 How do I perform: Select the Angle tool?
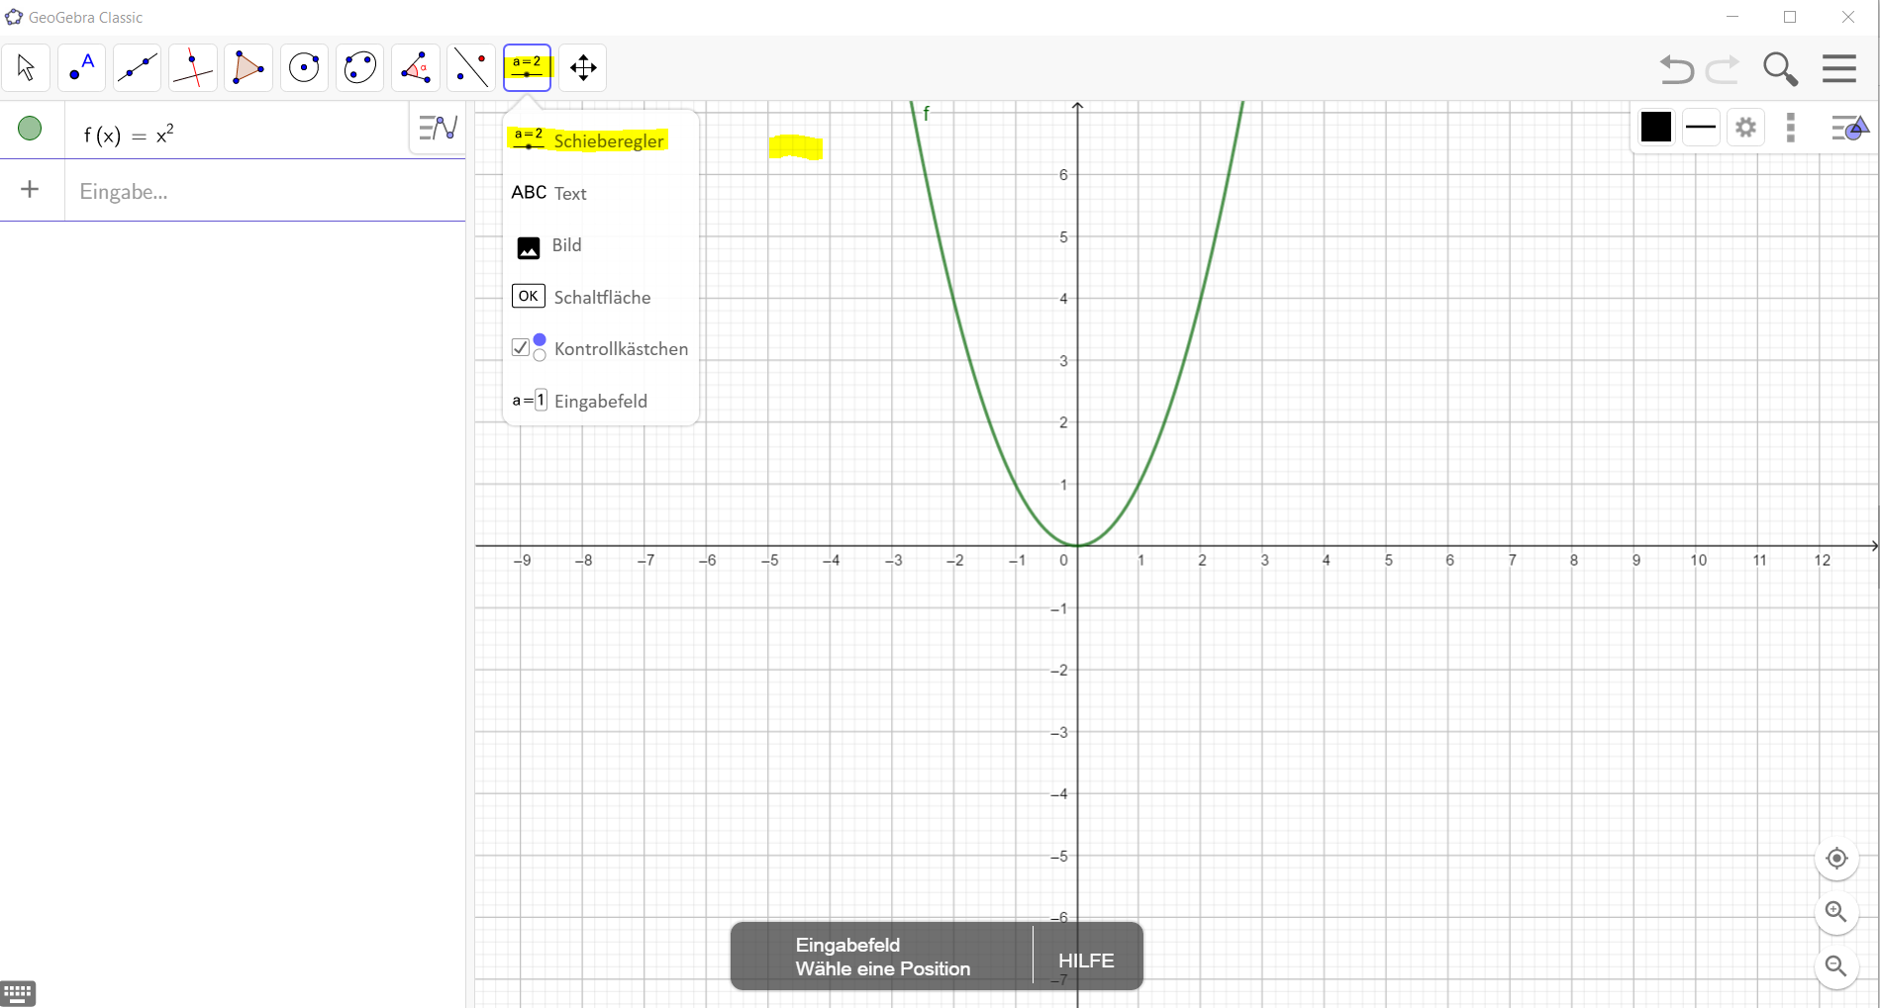pyautogui.click(x=416, y=68)
